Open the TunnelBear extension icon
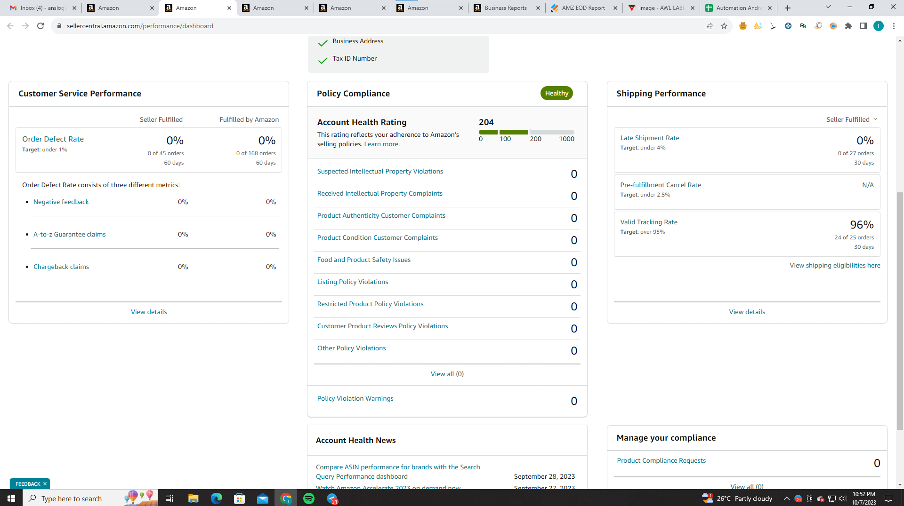Image resolution: width=904 pixels, height=506 pixels. (743, 26)
